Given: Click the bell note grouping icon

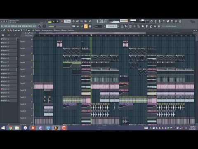Looking at the screenshot, I should tap(90, 26).
